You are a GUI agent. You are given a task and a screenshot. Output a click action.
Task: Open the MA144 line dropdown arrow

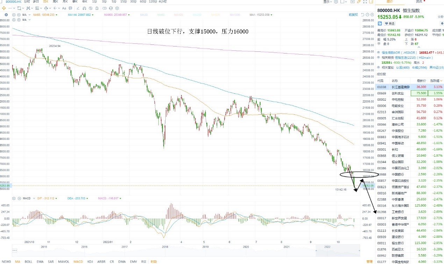93,15
